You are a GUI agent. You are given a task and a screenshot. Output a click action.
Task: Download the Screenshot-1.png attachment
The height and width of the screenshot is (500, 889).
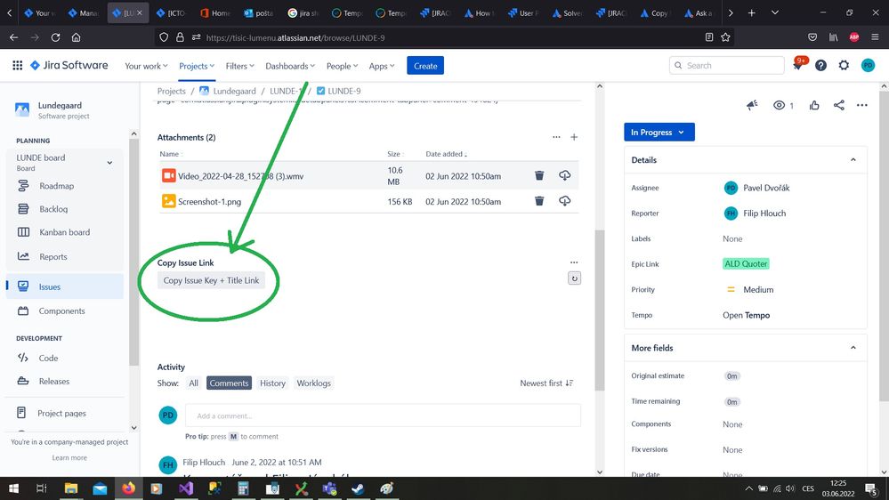pyautogui.click(x=564, y=201)
